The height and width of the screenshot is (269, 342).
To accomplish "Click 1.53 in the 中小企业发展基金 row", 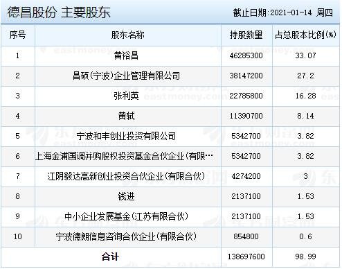I will tap(305, 216).
